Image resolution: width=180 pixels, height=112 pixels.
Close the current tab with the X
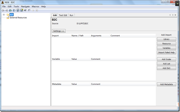(175, 15)
